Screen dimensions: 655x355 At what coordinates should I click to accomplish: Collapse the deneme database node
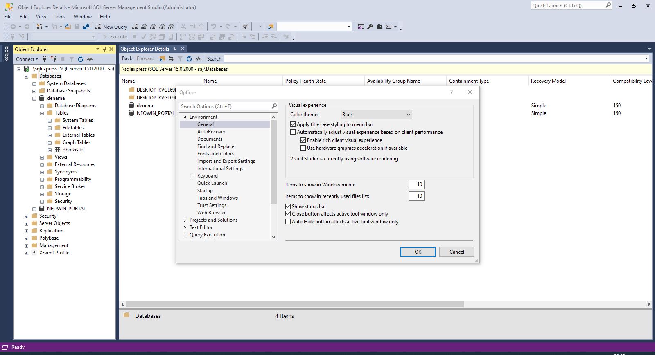pos(34,99)
